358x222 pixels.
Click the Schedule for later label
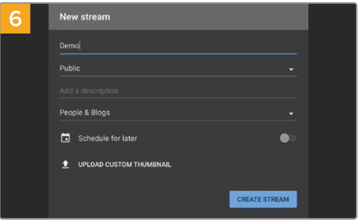[x=108, y=138]
